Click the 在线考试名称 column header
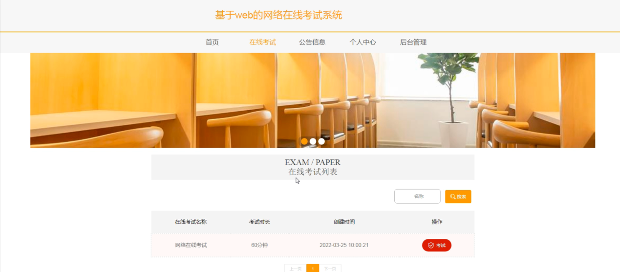 click(191, 222)
